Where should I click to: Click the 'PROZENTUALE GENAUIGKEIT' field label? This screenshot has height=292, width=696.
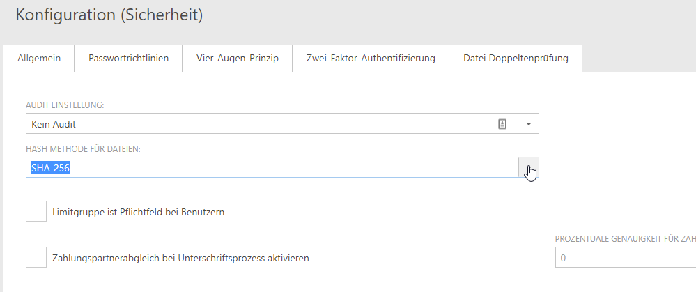[x=624, y=239]
